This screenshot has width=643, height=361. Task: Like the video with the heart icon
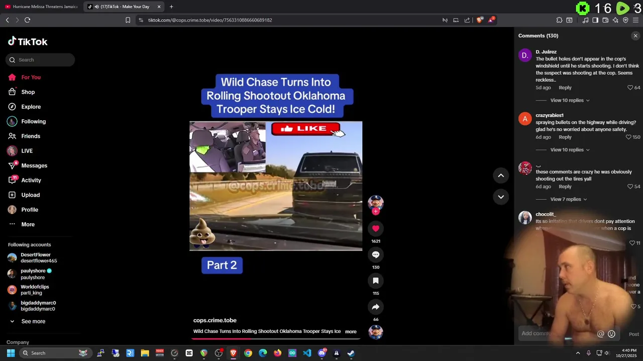pos(375,229)
